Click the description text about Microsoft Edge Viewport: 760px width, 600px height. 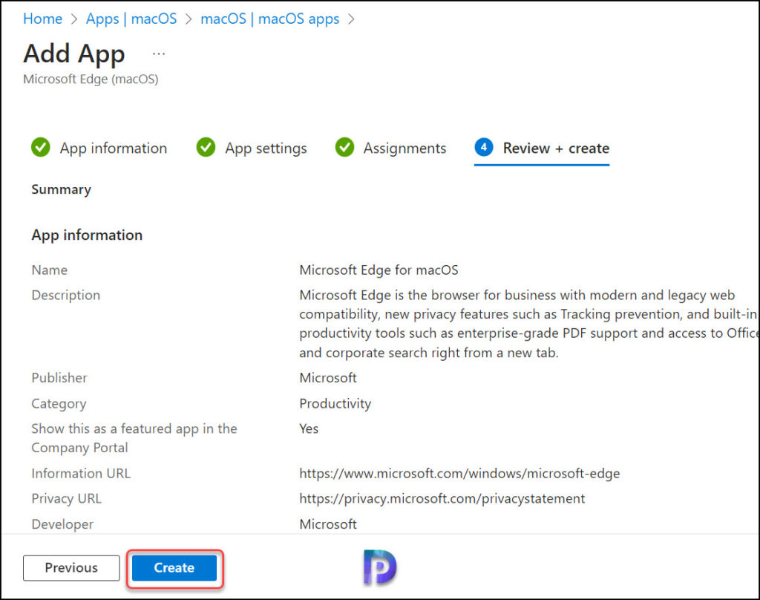529,324
